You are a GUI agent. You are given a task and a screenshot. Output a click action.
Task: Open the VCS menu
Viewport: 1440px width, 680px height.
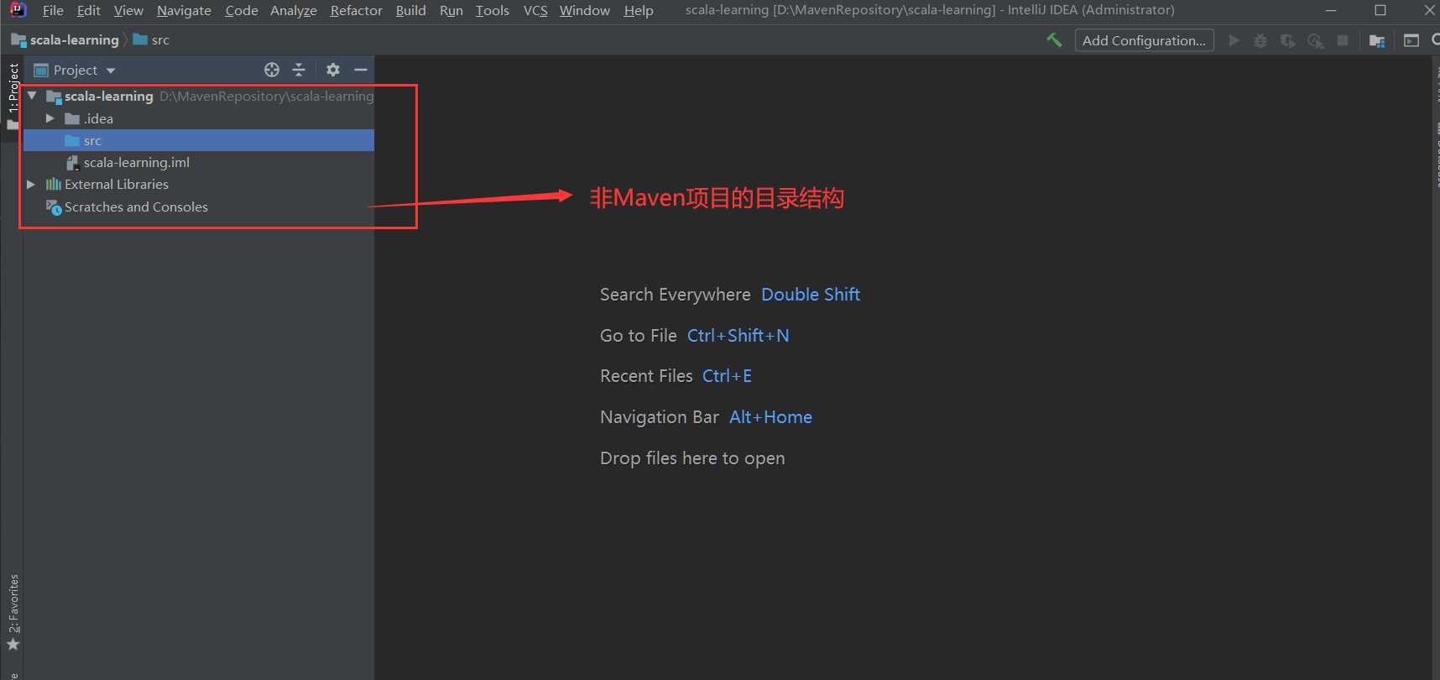point(535,10)
